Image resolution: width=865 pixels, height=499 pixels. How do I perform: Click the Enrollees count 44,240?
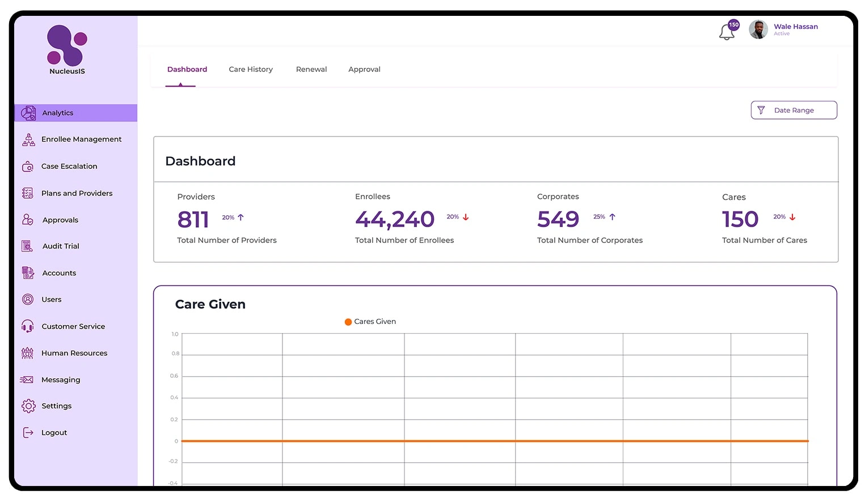395,219
